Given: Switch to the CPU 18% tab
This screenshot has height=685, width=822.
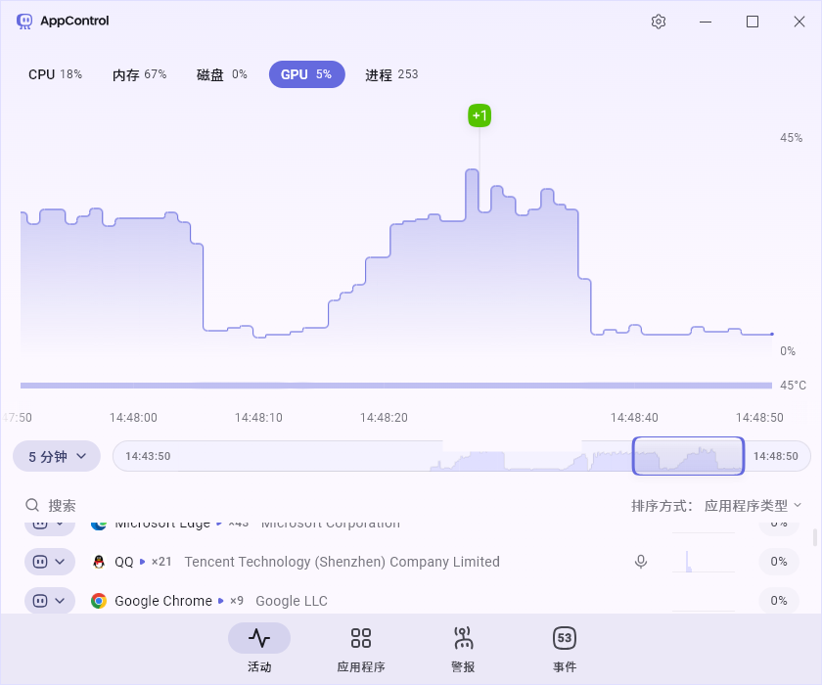Looking at the screenshot, I should pos(55,74).
